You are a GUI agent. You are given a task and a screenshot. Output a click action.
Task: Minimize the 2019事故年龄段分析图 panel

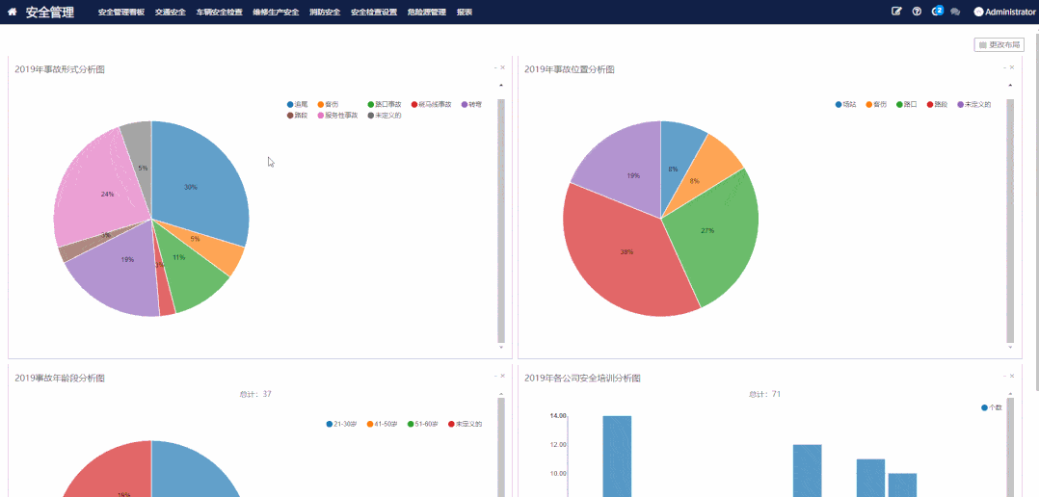(495, 376)
